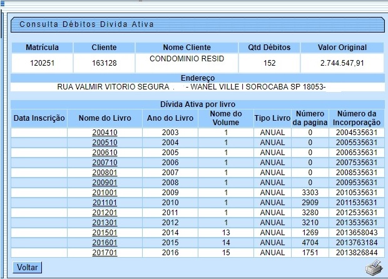Open book link 201501
Image resolution: width=388 pixels, height=279 pixels.
105,233
